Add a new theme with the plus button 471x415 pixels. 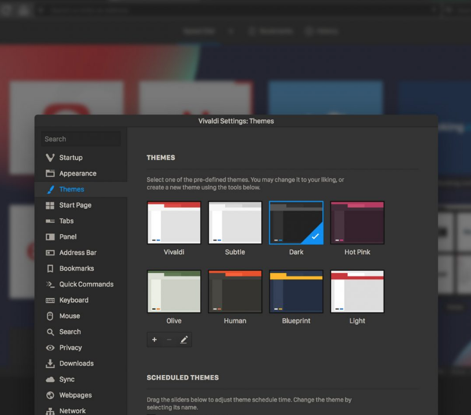pos(154,340)
